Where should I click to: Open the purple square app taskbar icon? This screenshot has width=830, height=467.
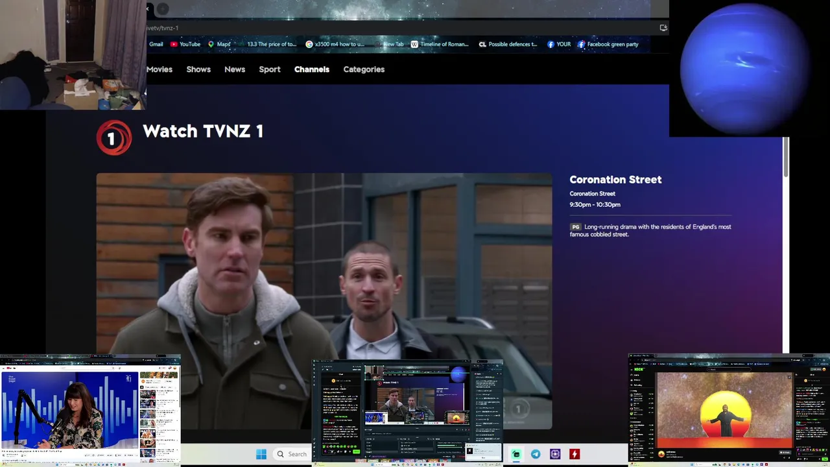[555, 454]
